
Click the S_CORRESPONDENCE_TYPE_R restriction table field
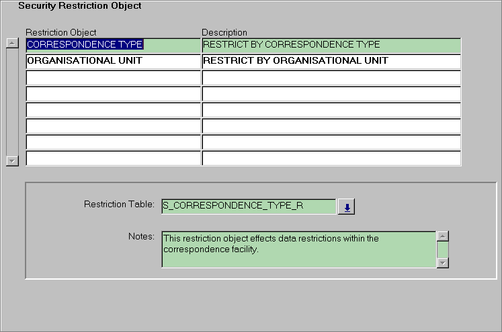tap(248, 206)
